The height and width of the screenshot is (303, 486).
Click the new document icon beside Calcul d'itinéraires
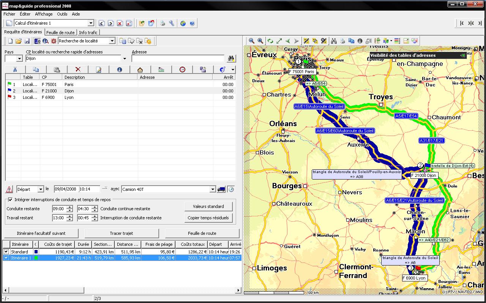coord(9,23)
